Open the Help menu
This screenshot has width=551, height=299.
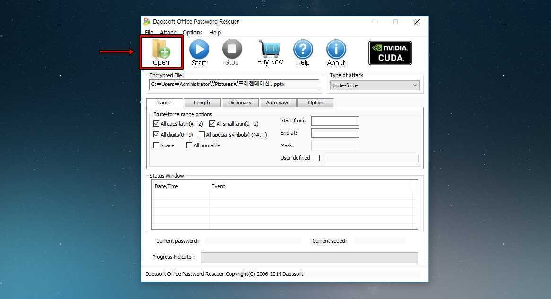(x=215, y=32)
